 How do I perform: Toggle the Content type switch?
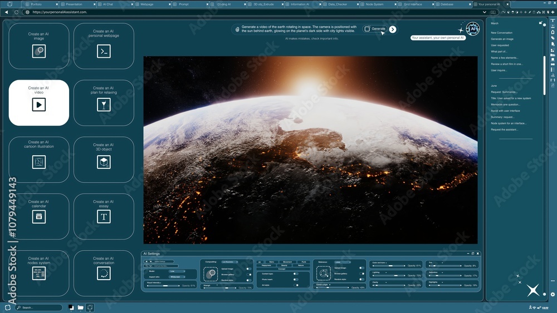click(296, 274)
